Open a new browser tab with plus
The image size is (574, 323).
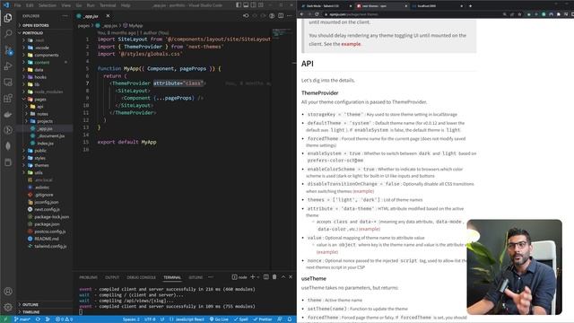pyautogui.click(x=470, y=6)
